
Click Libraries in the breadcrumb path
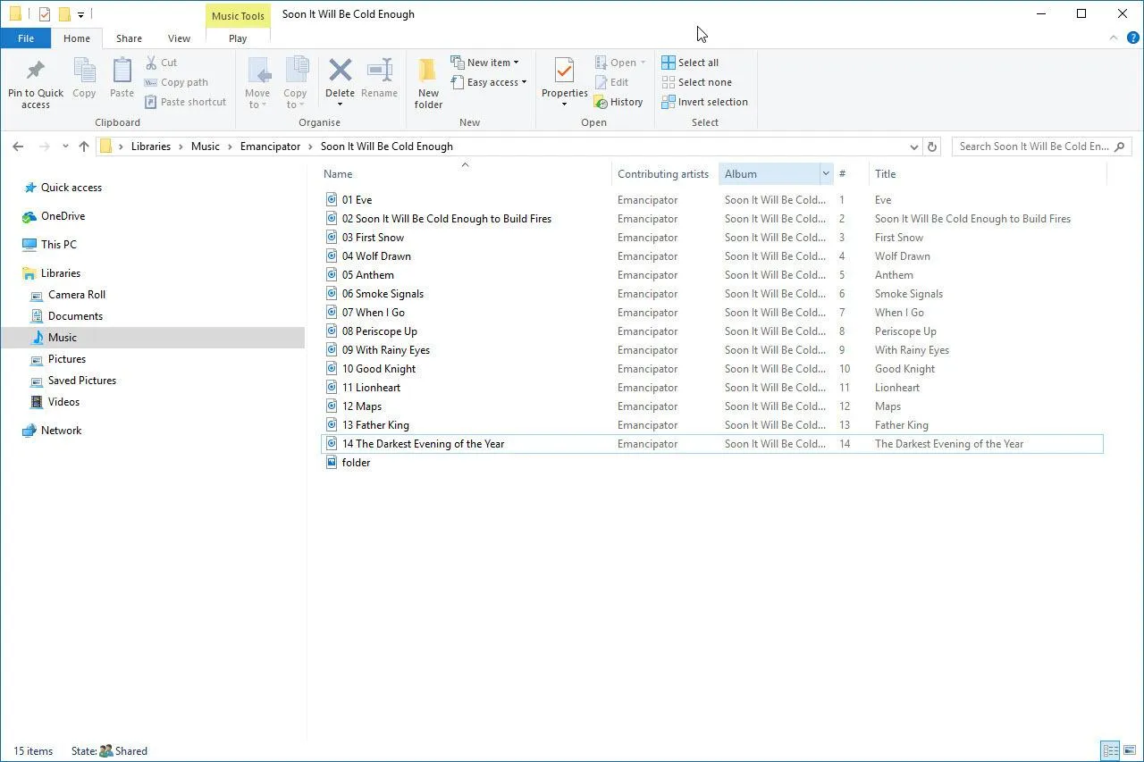[x=151, y=147]
